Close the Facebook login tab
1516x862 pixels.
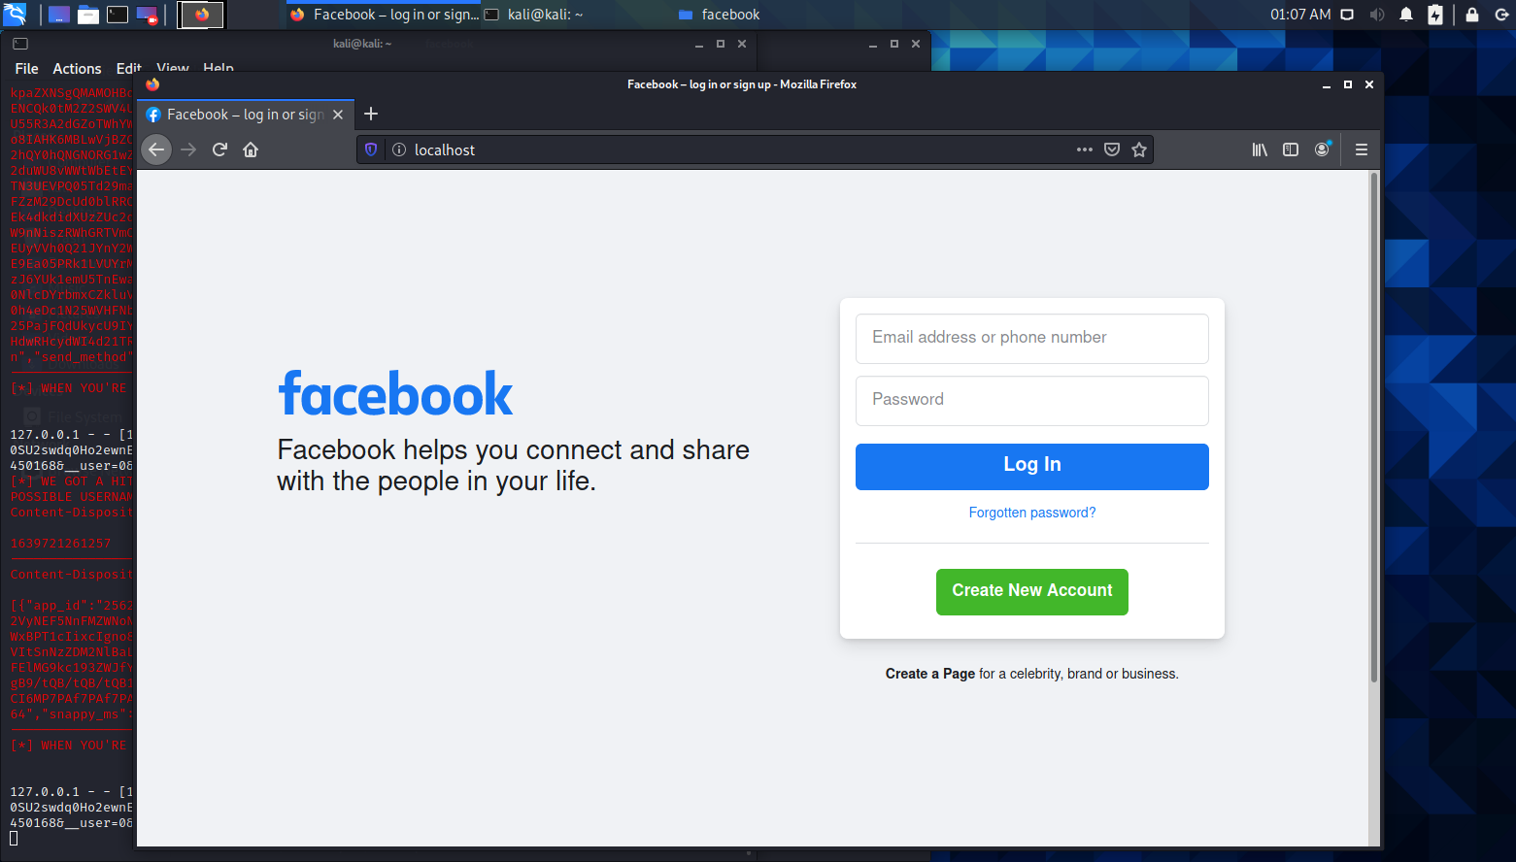coord(338,115)
